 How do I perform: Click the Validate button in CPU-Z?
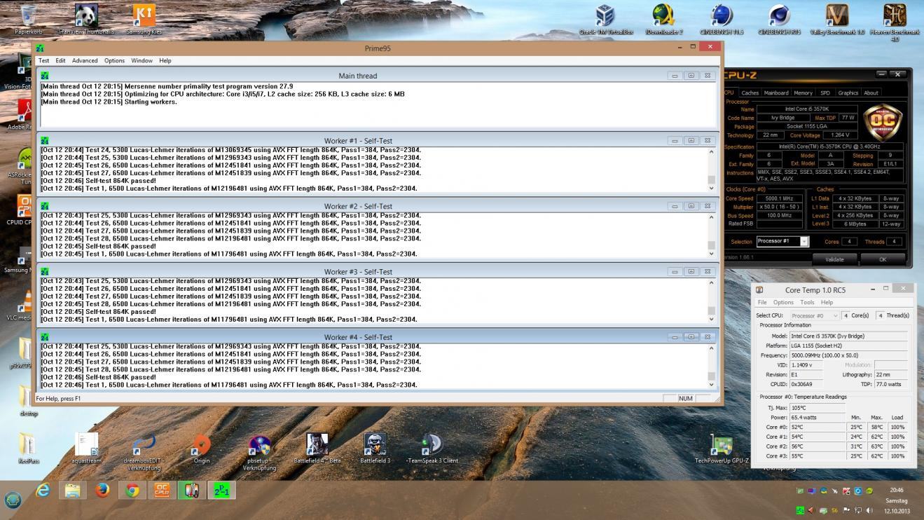[x=834, y=259]
